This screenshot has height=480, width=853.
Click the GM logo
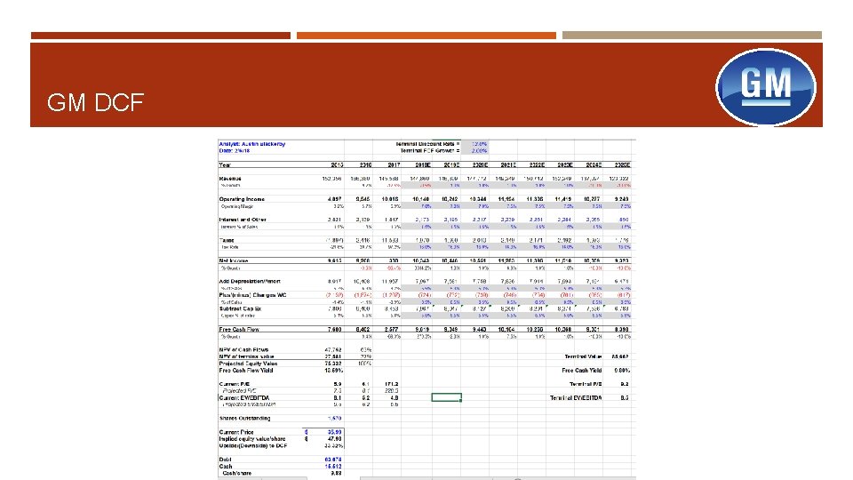tap(765, 87)
